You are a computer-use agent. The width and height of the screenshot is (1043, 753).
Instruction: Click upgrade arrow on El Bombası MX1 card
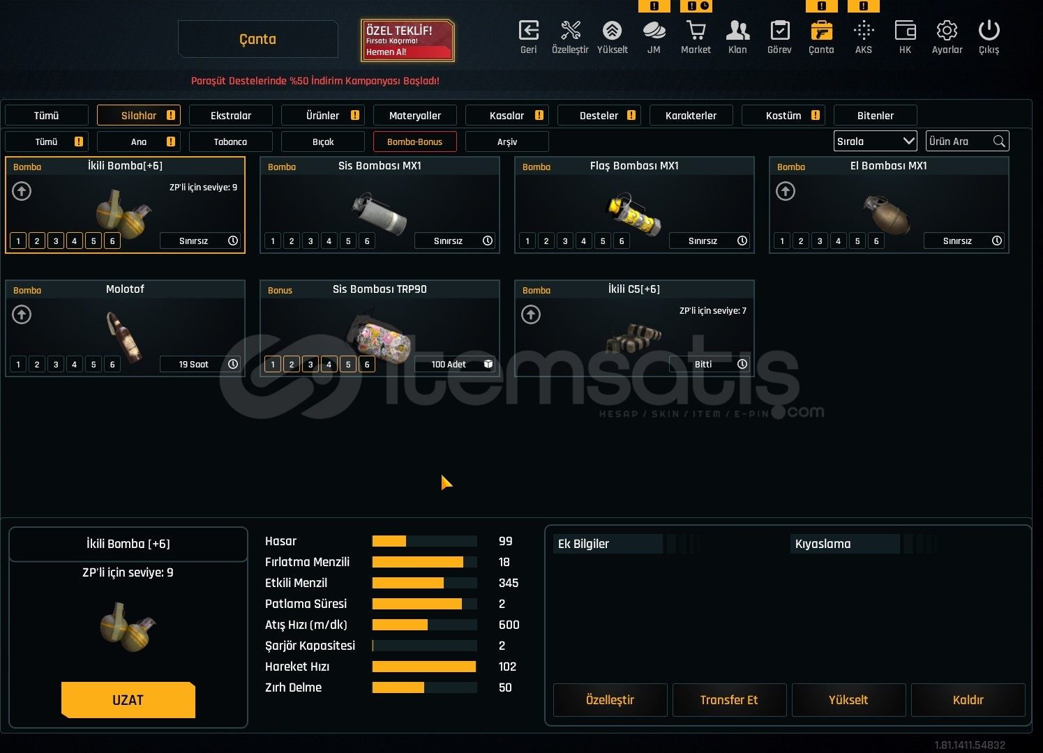tap(786, 191)
